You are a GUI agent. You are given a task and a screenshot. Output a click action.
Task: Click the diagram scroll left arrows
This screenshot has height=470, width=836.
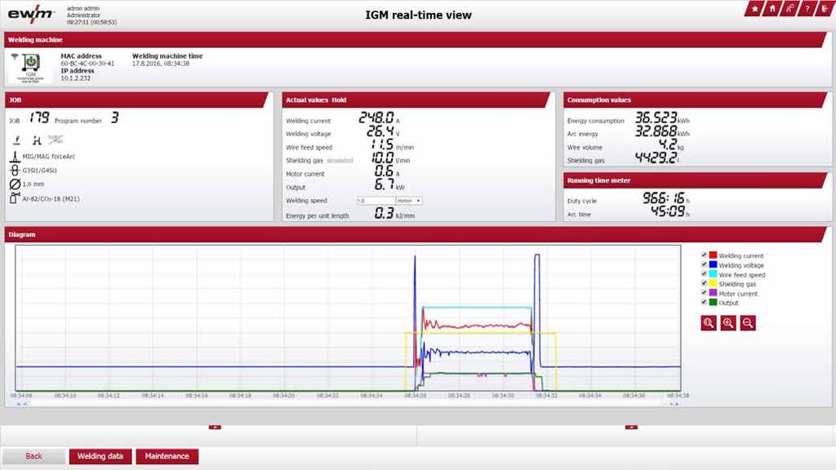point(21,404)
